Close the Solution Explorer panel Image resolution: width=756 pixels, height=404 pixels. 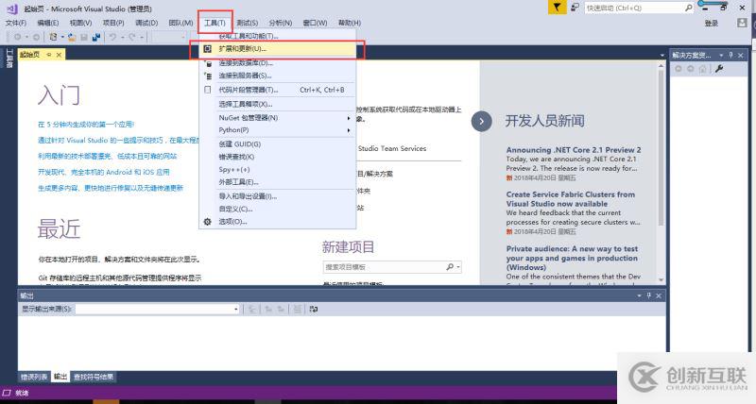pos(741,55)
